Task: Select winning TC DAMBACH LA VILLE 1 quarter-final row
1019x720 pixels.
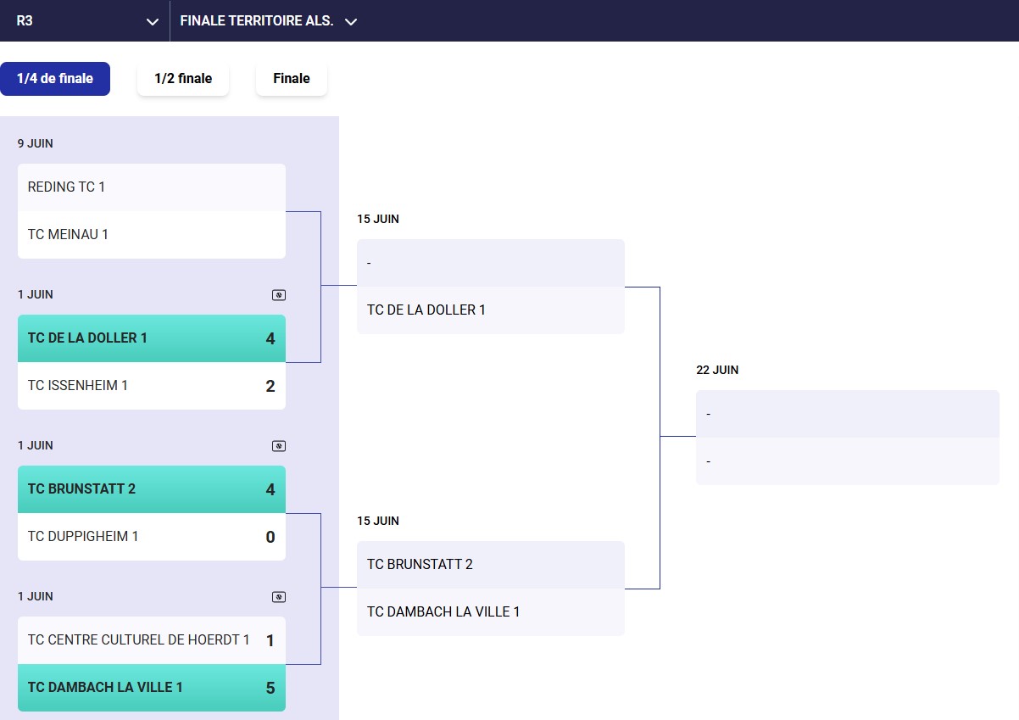Action: (152, 688)
